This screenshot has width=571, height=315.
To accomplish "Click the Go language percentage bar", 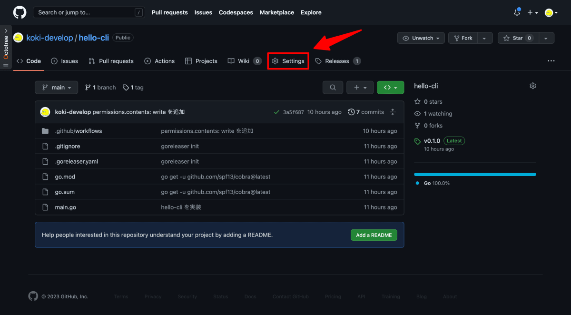I will [474, 174].
